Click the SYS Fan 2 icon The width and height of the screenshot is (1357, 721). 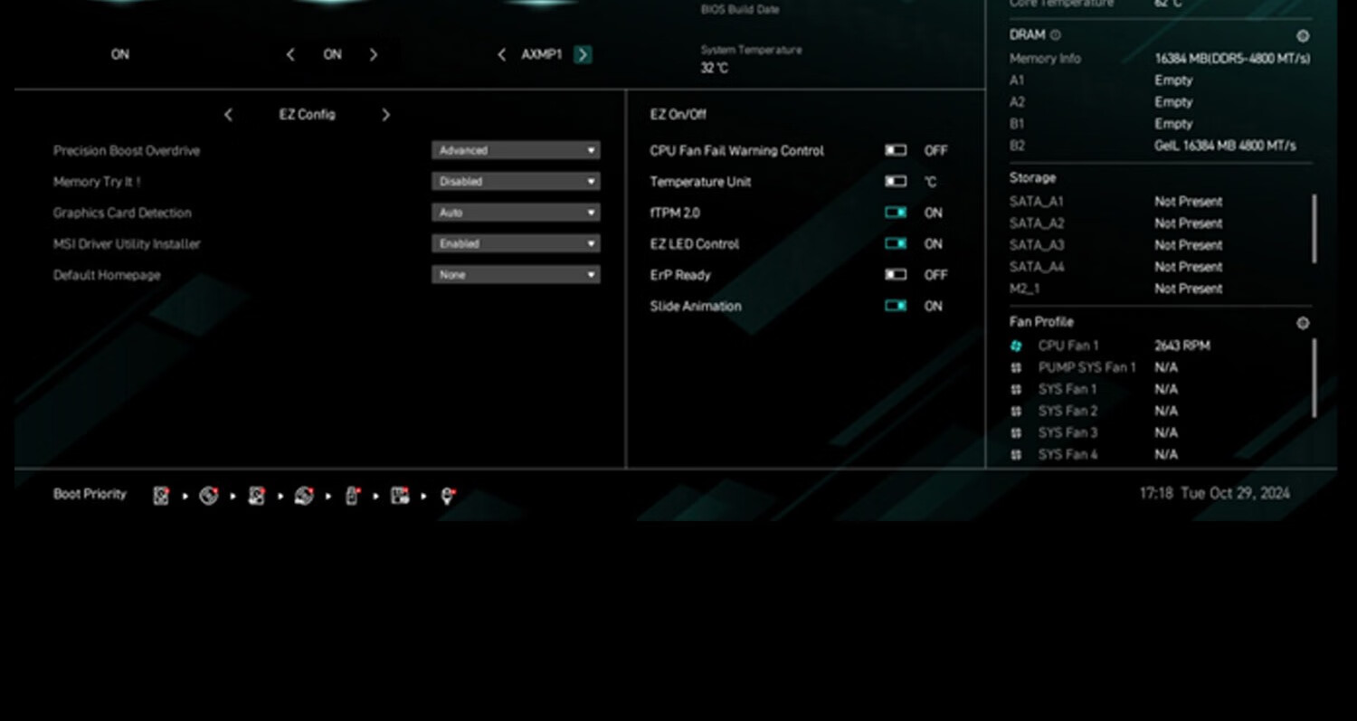[1016, 411]
